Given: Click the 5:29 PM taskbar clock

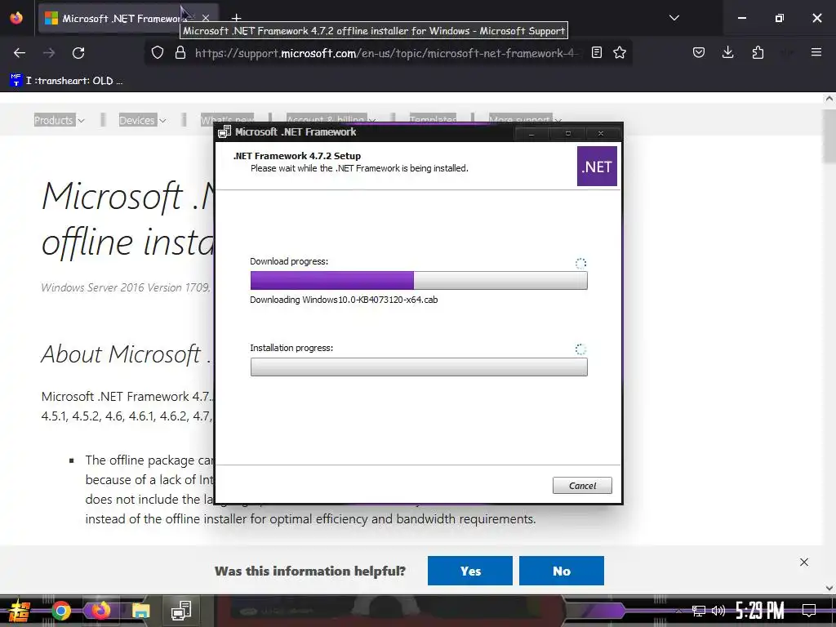Looking at the screenshot, I should (760, 611).
